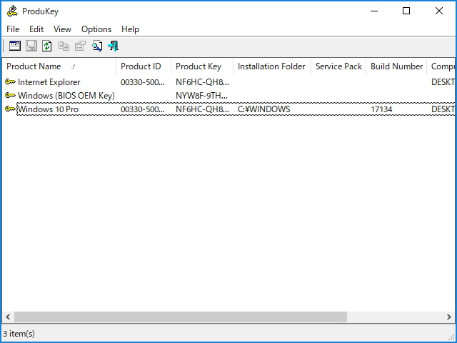The height and width of the screenshot is (343, 457).
Task: Click the Build Number column header
Action: (396, 66)
